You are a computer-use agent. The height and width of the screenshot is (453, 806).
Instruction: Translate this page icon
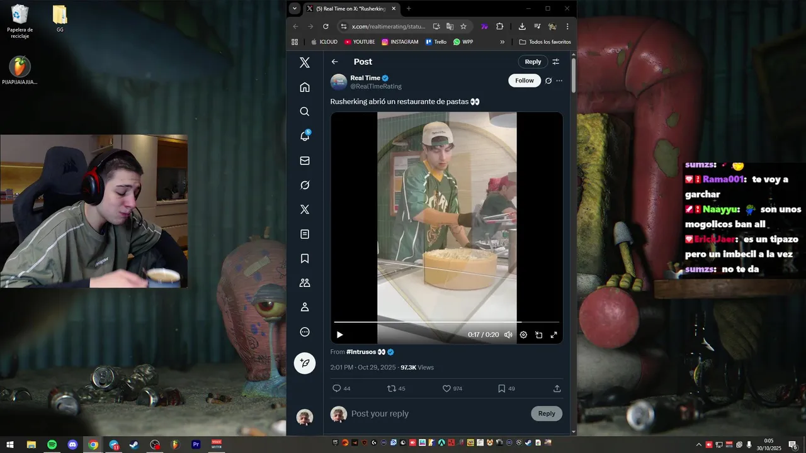(x=450, y=26)
